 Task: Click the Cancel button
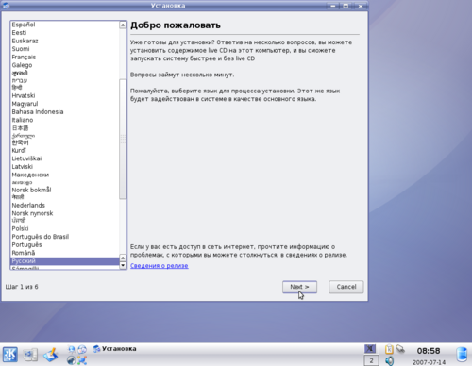[346, 287]
